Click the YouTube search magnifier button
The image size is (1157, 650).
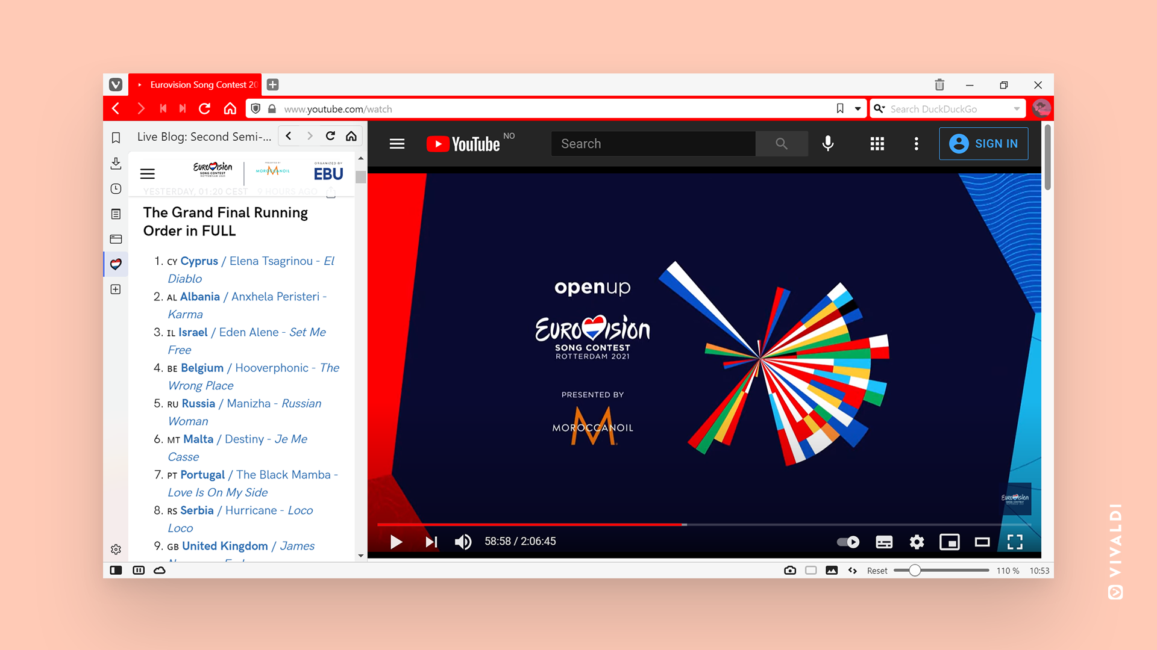pyautogui.click(x=782, y=144)
